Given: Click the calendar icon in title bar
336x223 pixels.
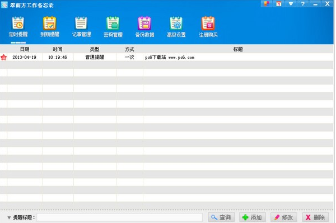Looking at the screenshot, I should point(278,4).
